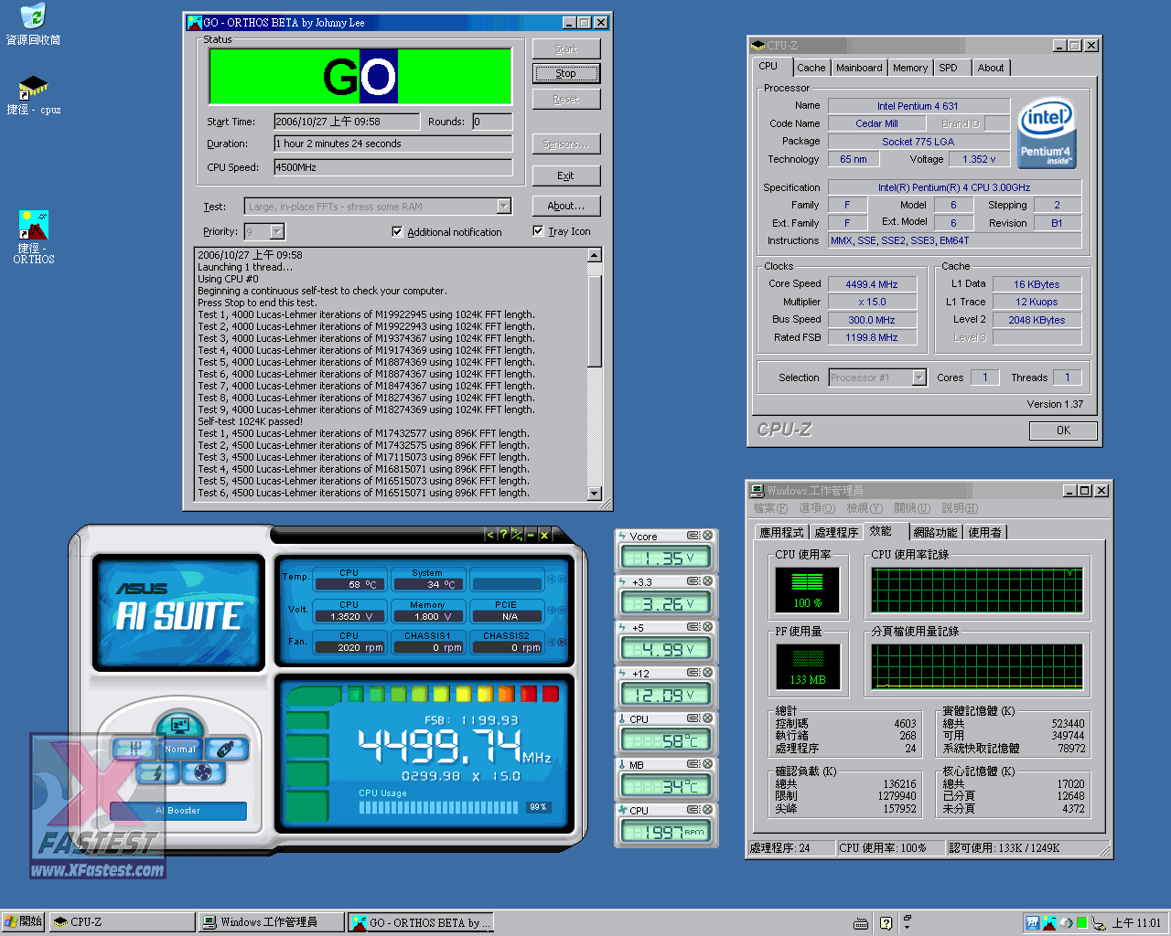Close the CPU fan RPM monitor panel
Image resolution: width=1171 pixels, height=936 pixels.
tap(707, 810)
